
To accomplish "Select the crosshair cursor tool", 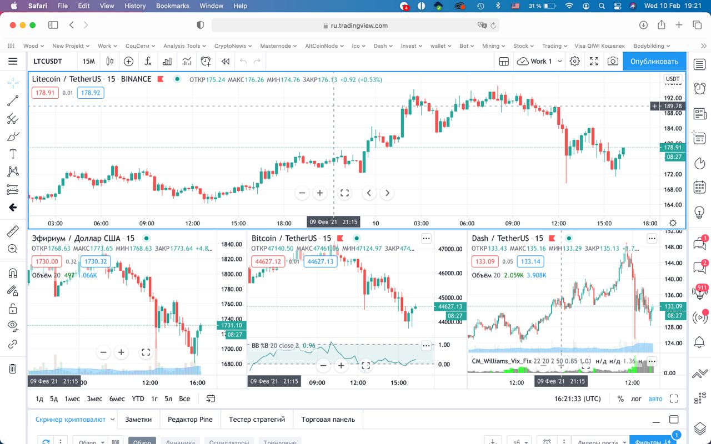I will point(13,83).
